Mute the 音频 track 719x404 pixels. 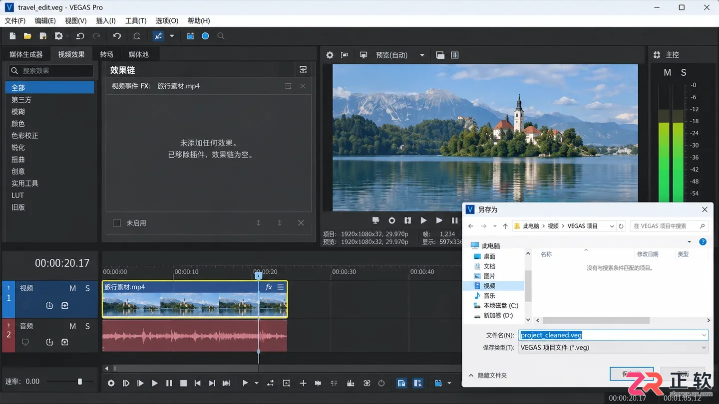[73, 326]
